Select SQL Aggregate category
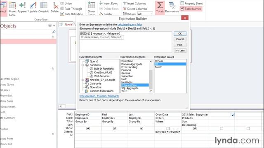 point(130,88)
